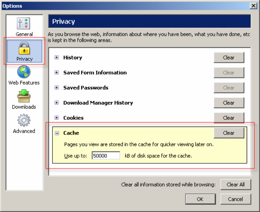Viewport: 260px width, 212px height.
Task: Click the disabled Clear for Saved Form Information
Action: point(229,73)
